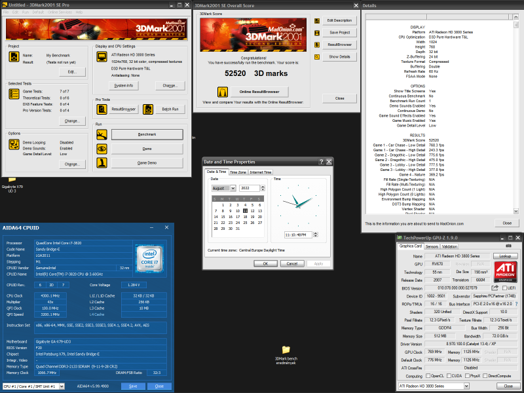Click the Demo eye icon
This screenshot has width=524, height=393.
coord(102,149)
